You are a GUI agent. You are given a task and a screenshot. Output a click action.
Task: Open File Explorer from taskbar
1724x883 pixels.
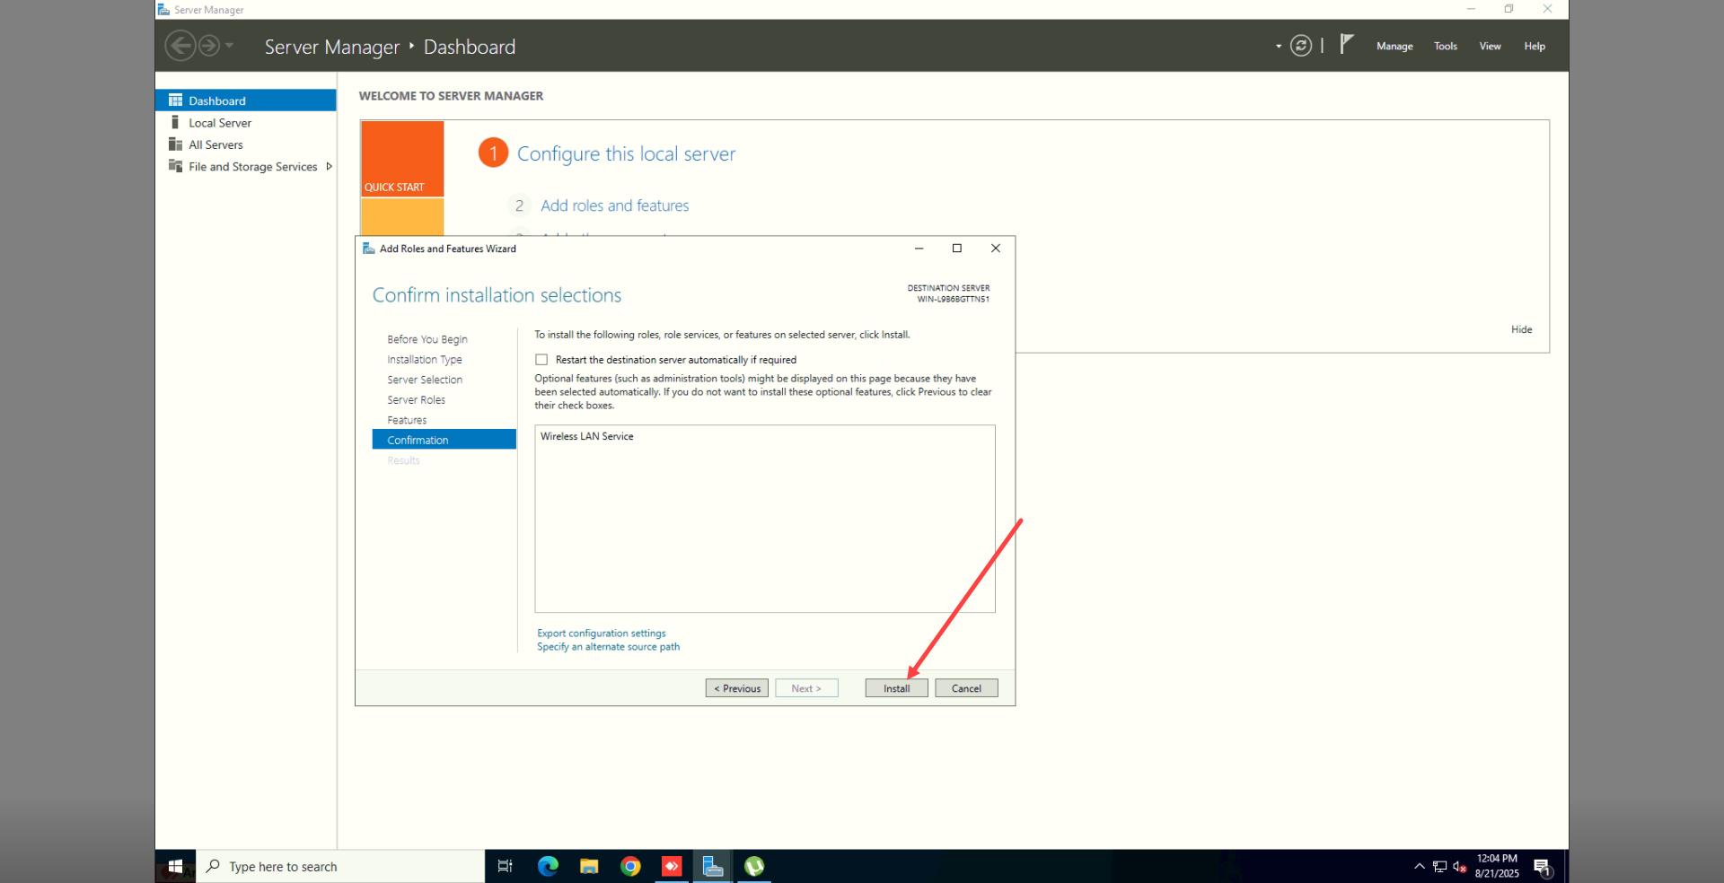pyautogui.click(x=589, y=866)
